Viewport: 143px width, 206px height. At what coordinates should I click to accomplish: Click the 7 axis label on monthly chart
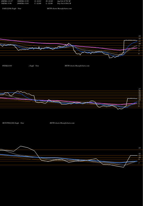139,163
